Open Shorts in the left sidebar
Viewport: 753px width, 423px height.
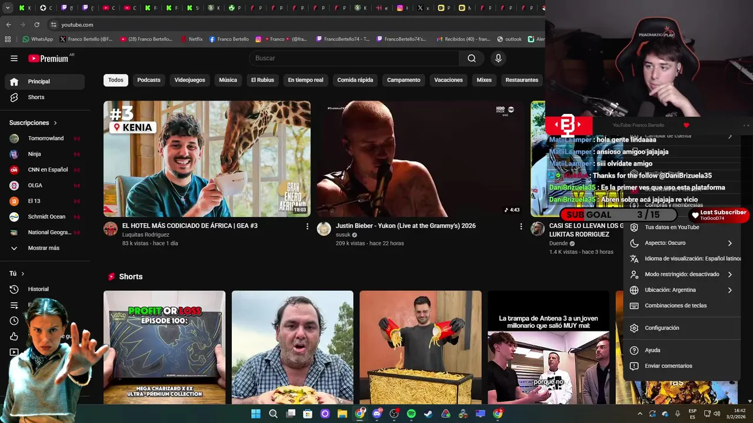coord(45,97)
